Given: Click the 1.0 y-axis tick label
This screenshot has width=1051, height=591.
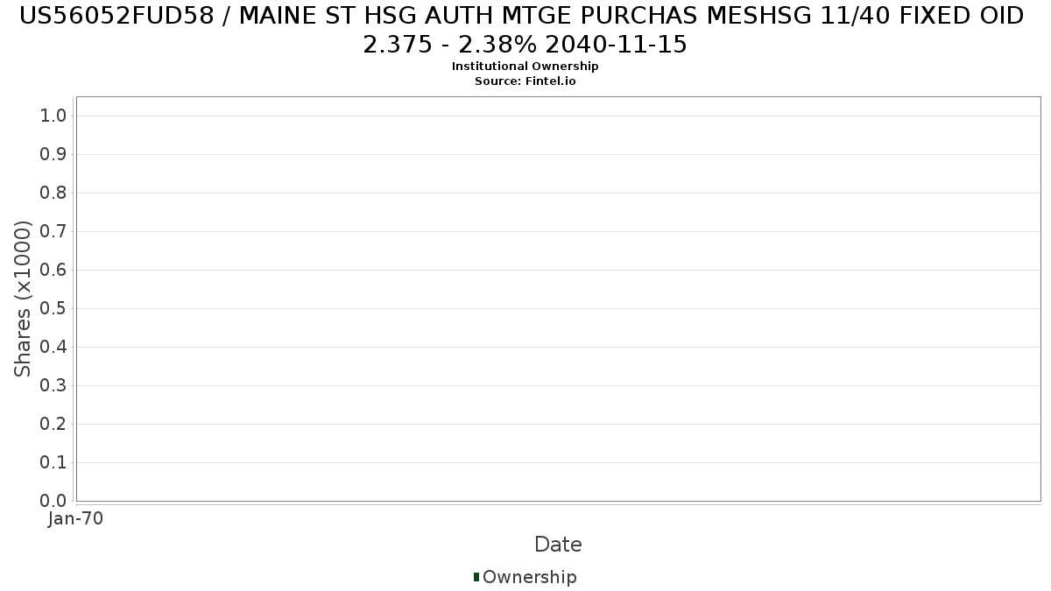Looking at the screenshot, I should 53,116.
